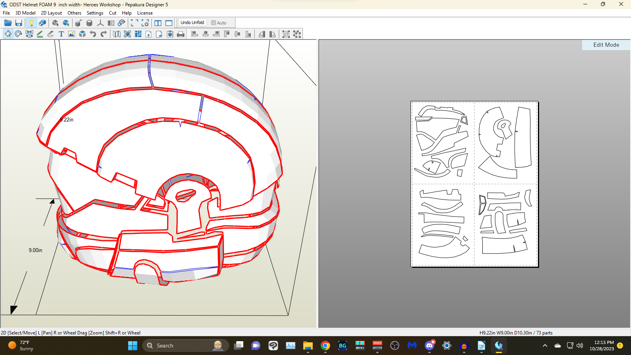Open the File menu
The height and width of the screenshot is (355, 631).
tap(6, 13)
